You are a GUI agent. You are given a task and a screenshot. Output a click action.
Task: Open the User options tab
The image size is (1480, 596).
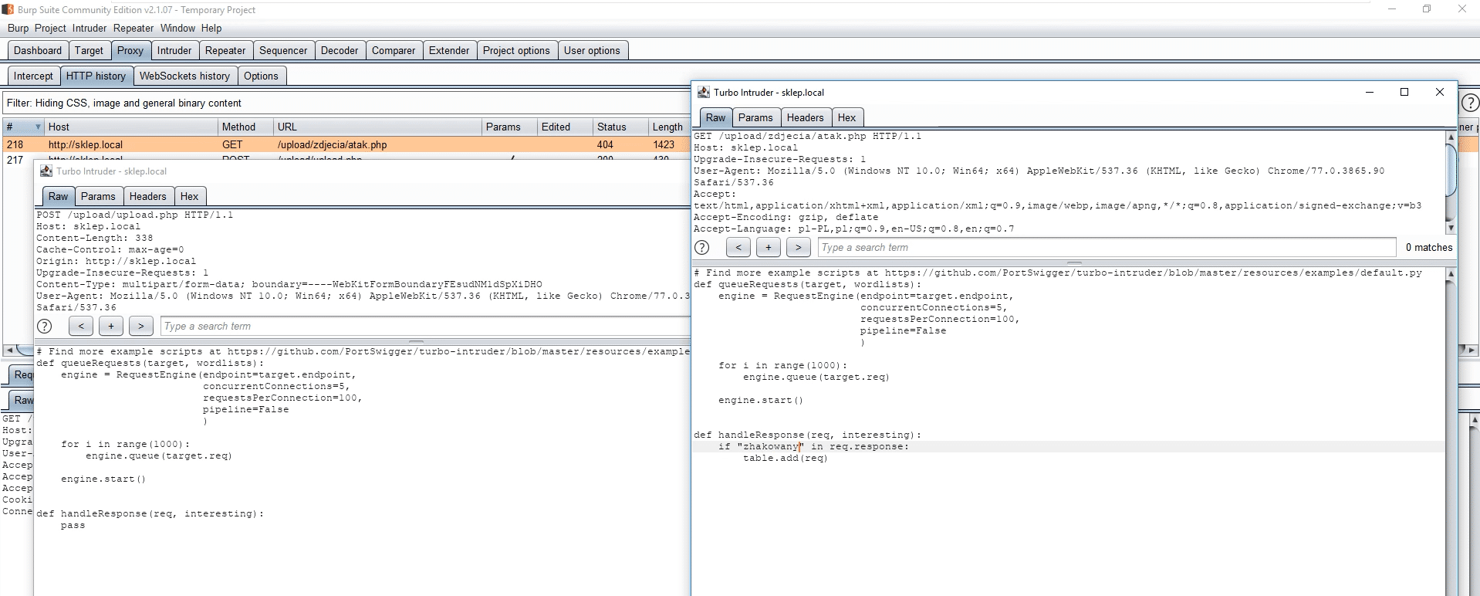(592, 50)
